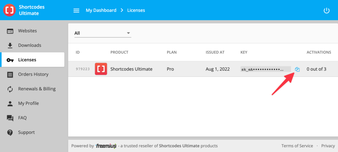Image resolution: width=338 pixels, height=152 pixels.
Task: Click the freemius logo in footer
Action: click(106, 146)
